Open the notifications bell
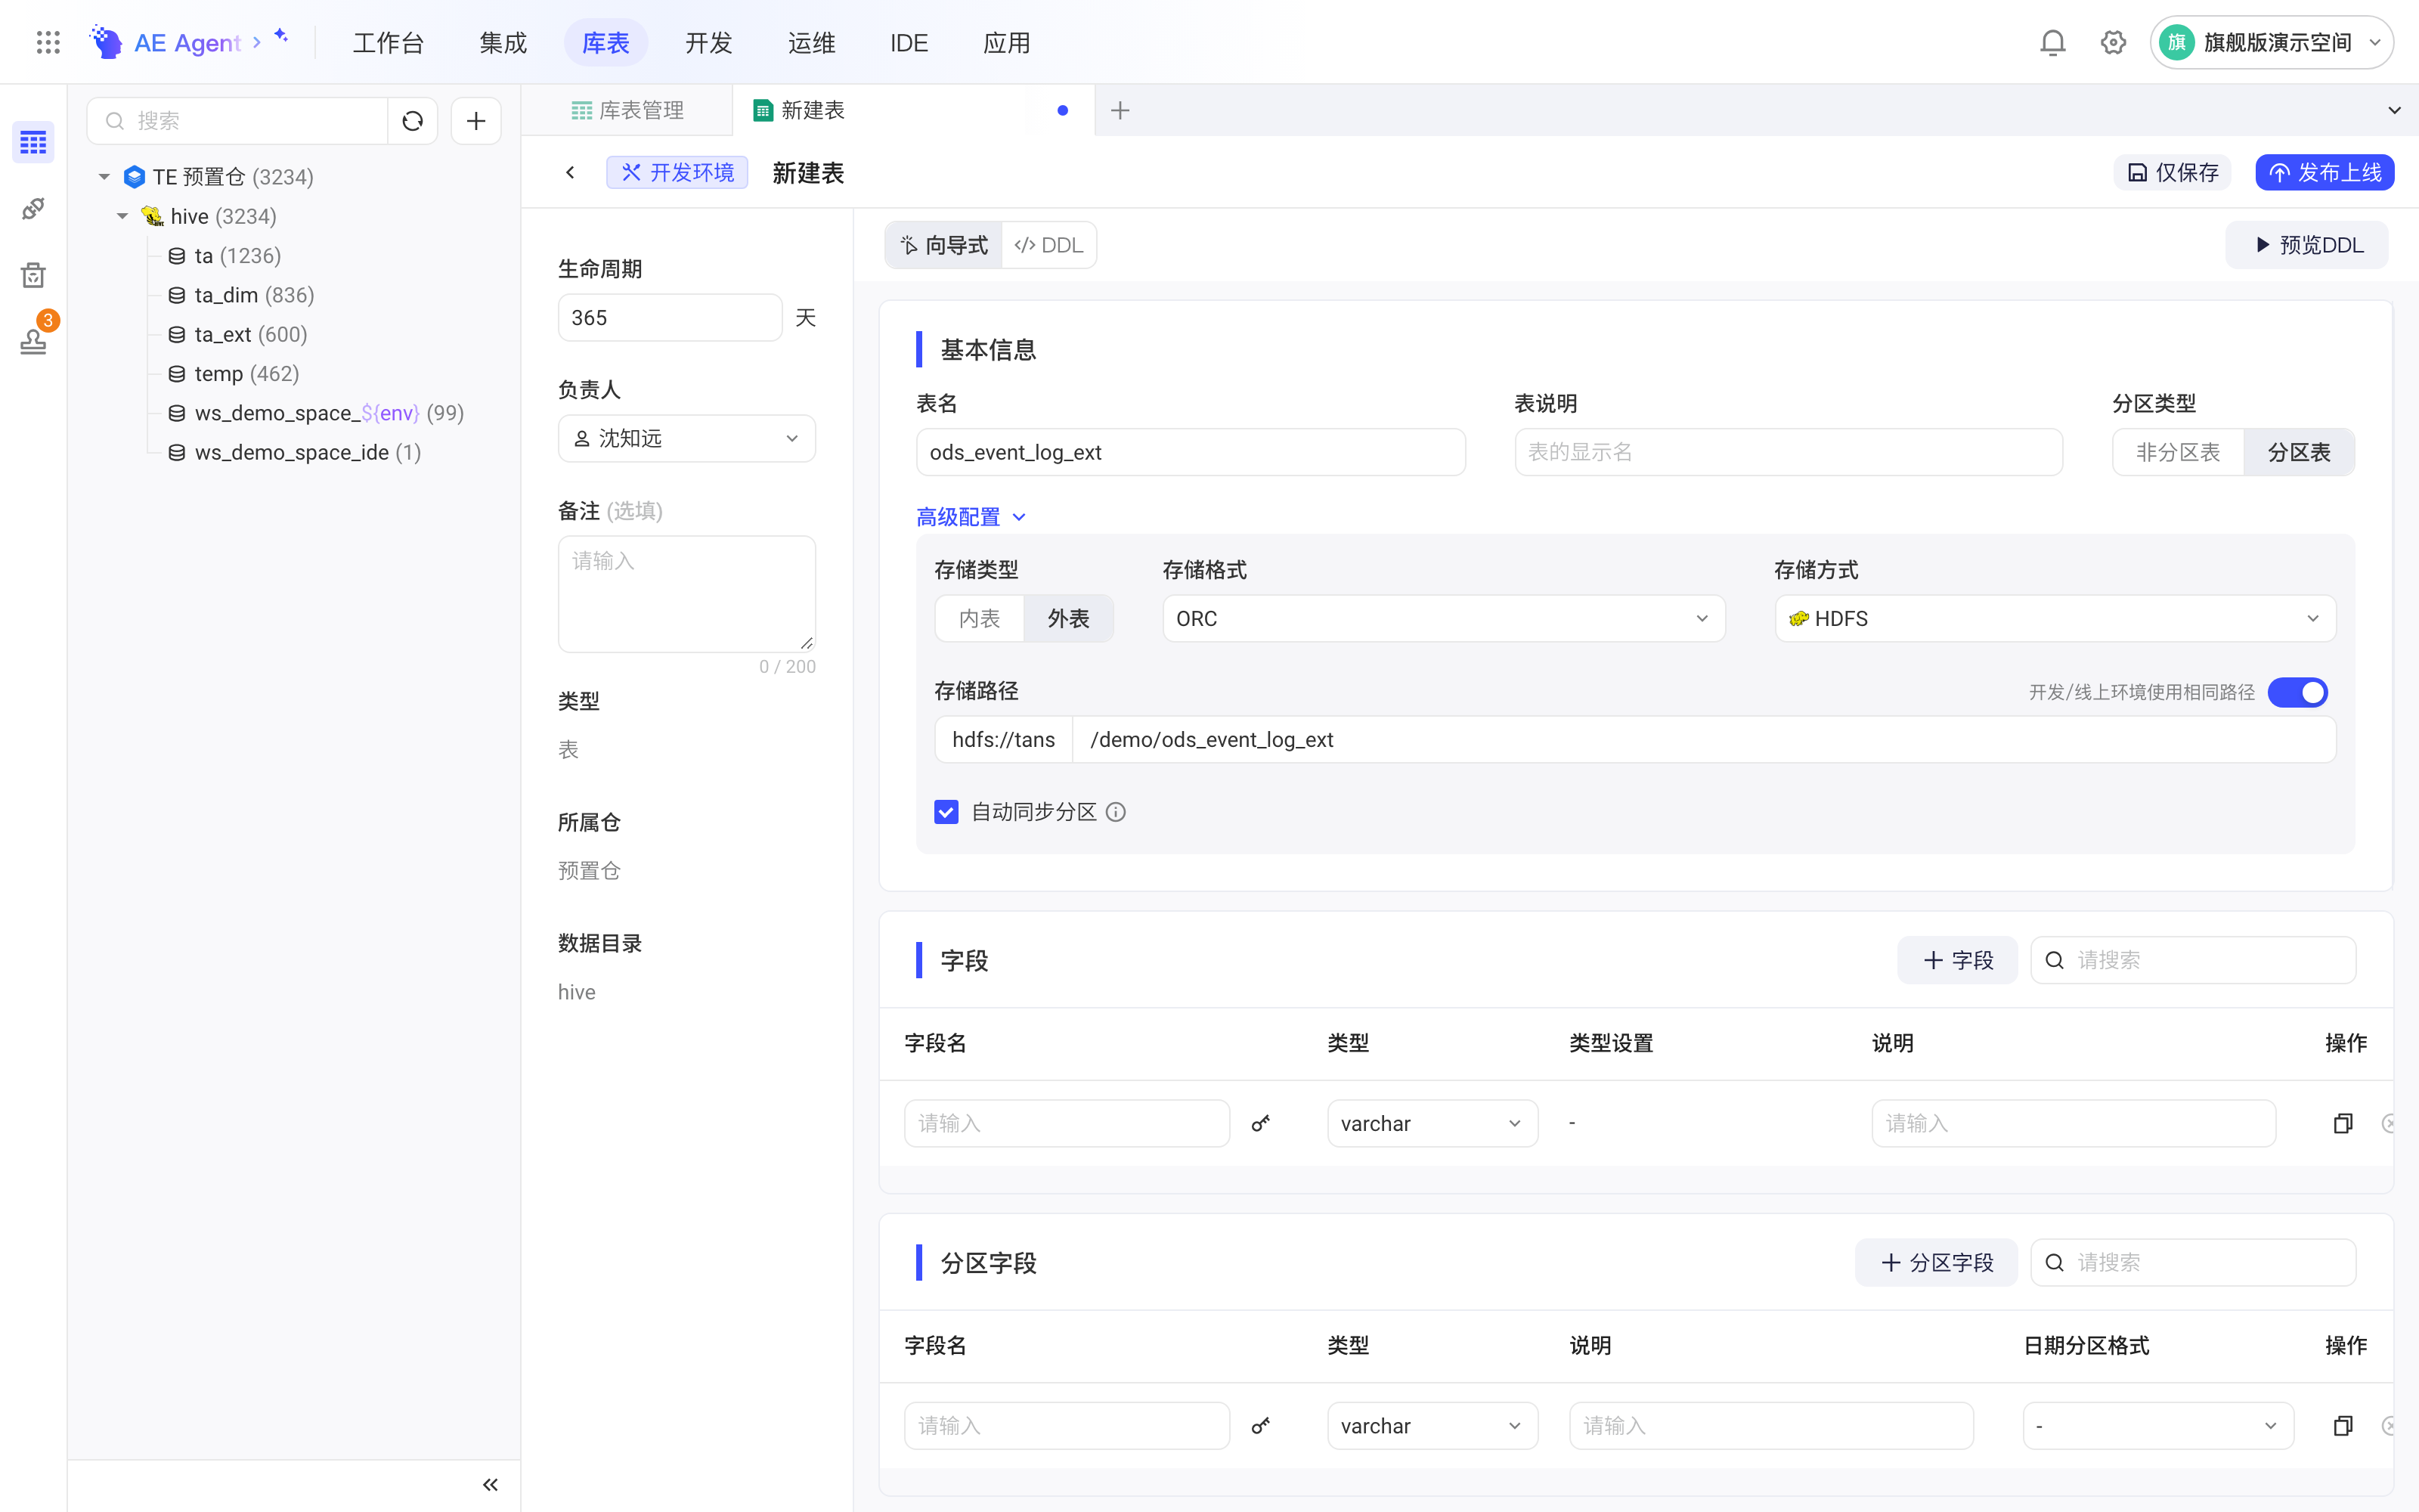Screen dimensions: 2419x1512 2052,42
